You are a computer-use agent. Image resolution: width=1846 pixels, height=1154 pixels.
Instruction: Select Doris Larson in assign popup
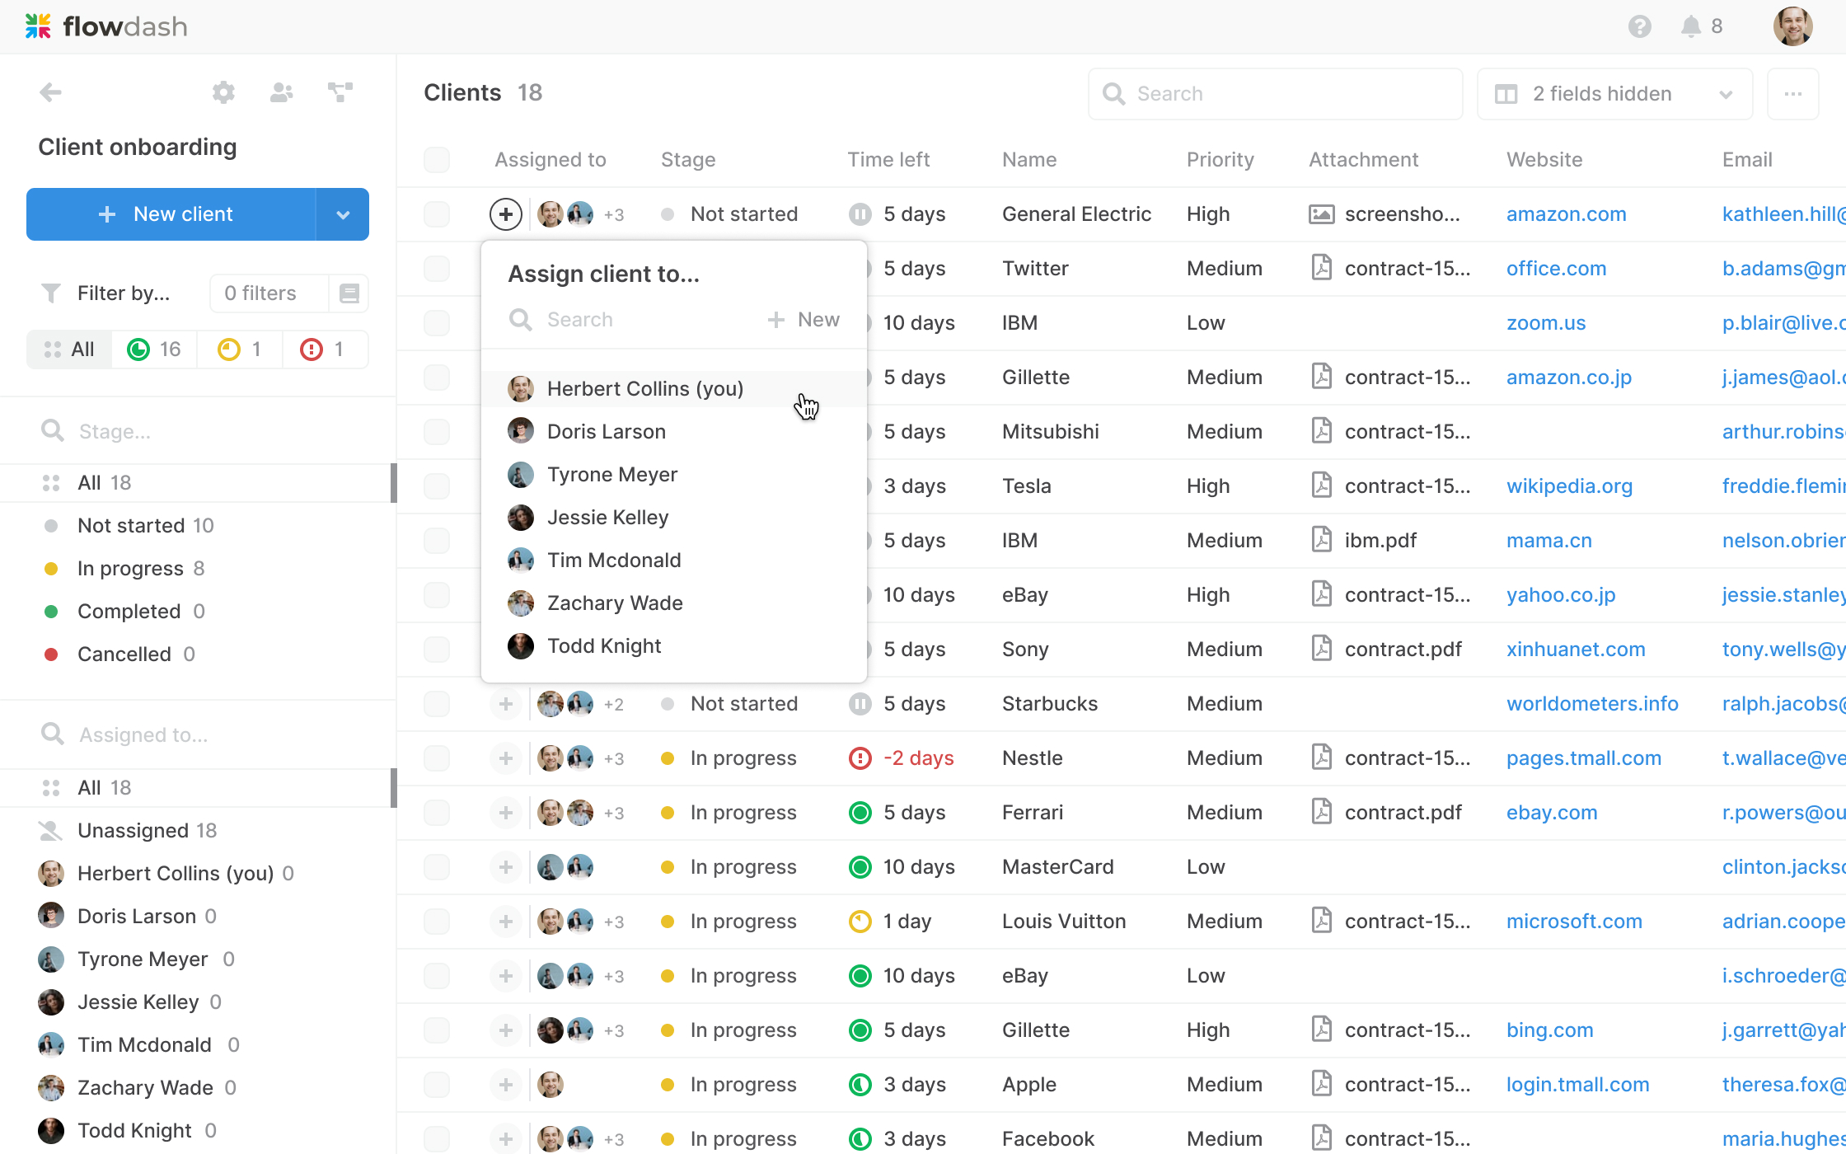click(606, 432)
